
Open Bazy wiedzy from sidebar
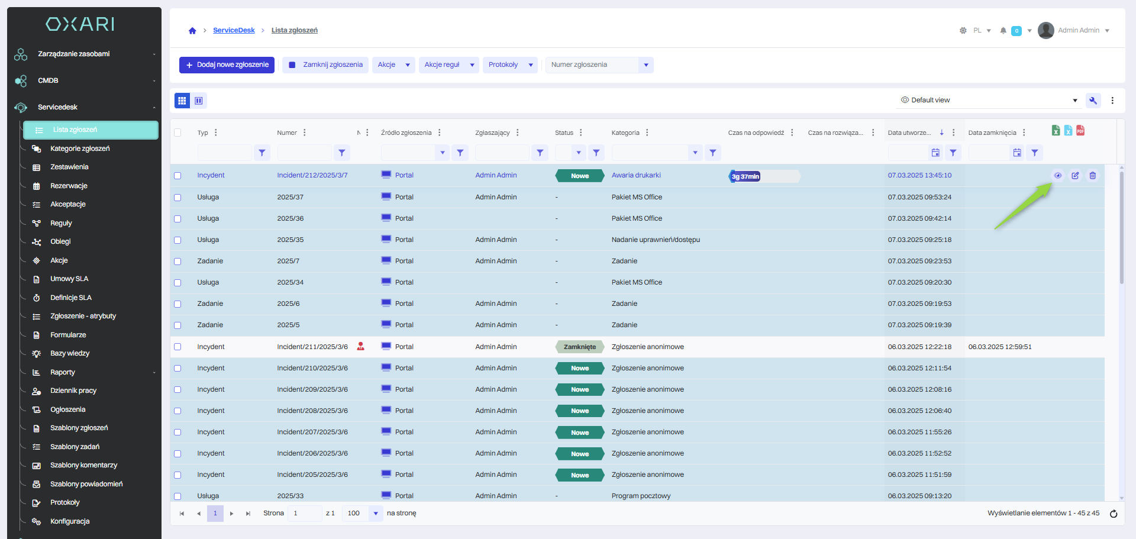[x=70, y=353]
